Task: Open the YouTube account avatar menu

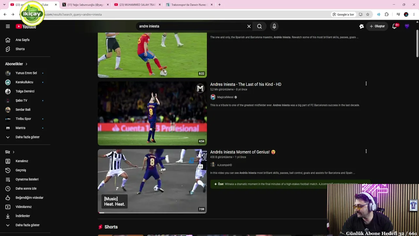Action: click(x=407, y=26)
